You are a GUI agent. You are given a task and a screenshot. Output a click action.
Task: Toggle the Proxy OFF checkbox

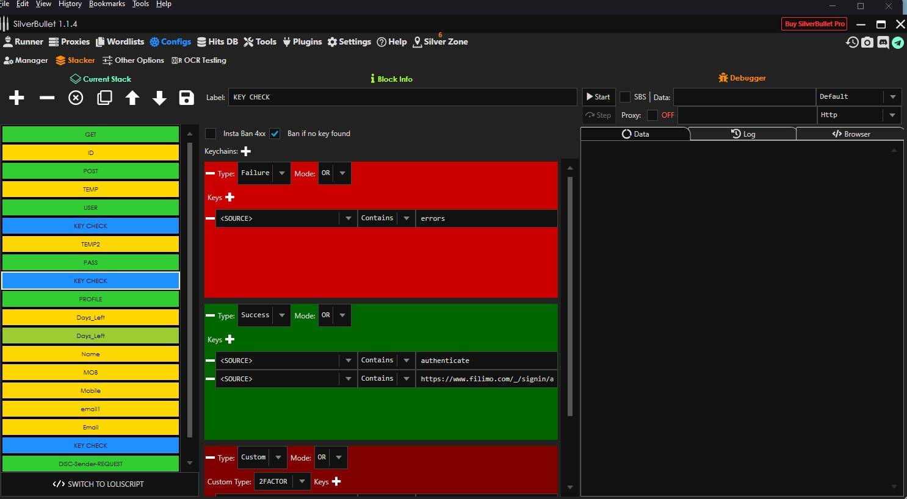point(652,115)
